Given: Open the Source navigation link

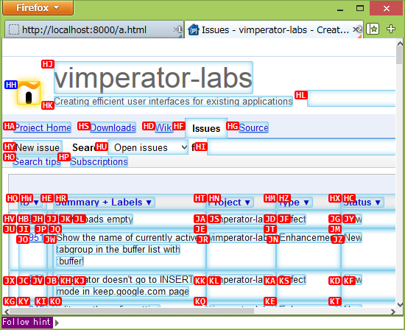Looking at the screenshot, I should [253, 127].
